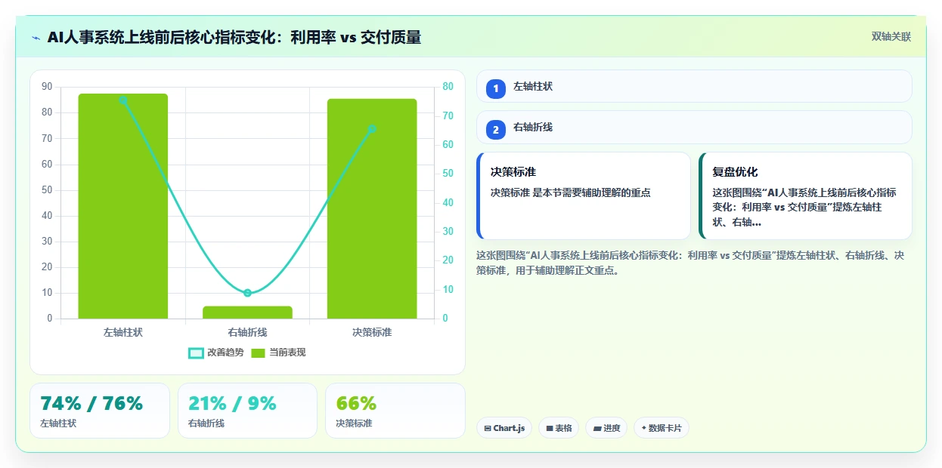The image size is (942, 468).
Task: Click the 数据卡片 tag
Action: 662,428
